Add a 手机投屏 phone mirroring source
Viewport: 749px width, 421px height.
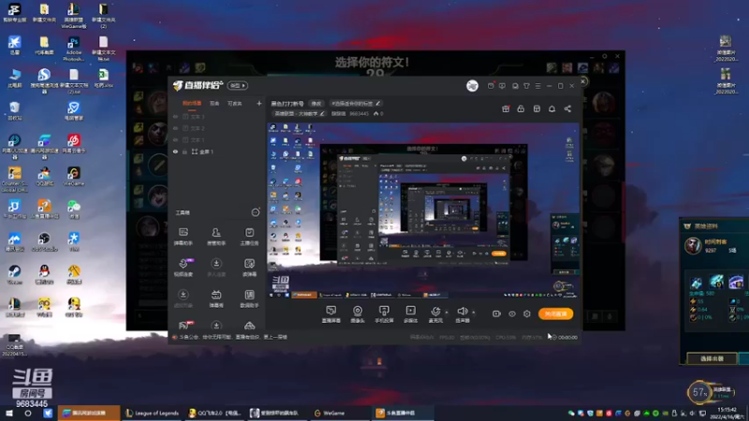click(x=384, y=314)
